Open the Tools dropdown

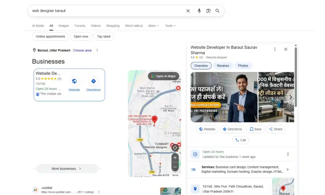click(170, 26)
